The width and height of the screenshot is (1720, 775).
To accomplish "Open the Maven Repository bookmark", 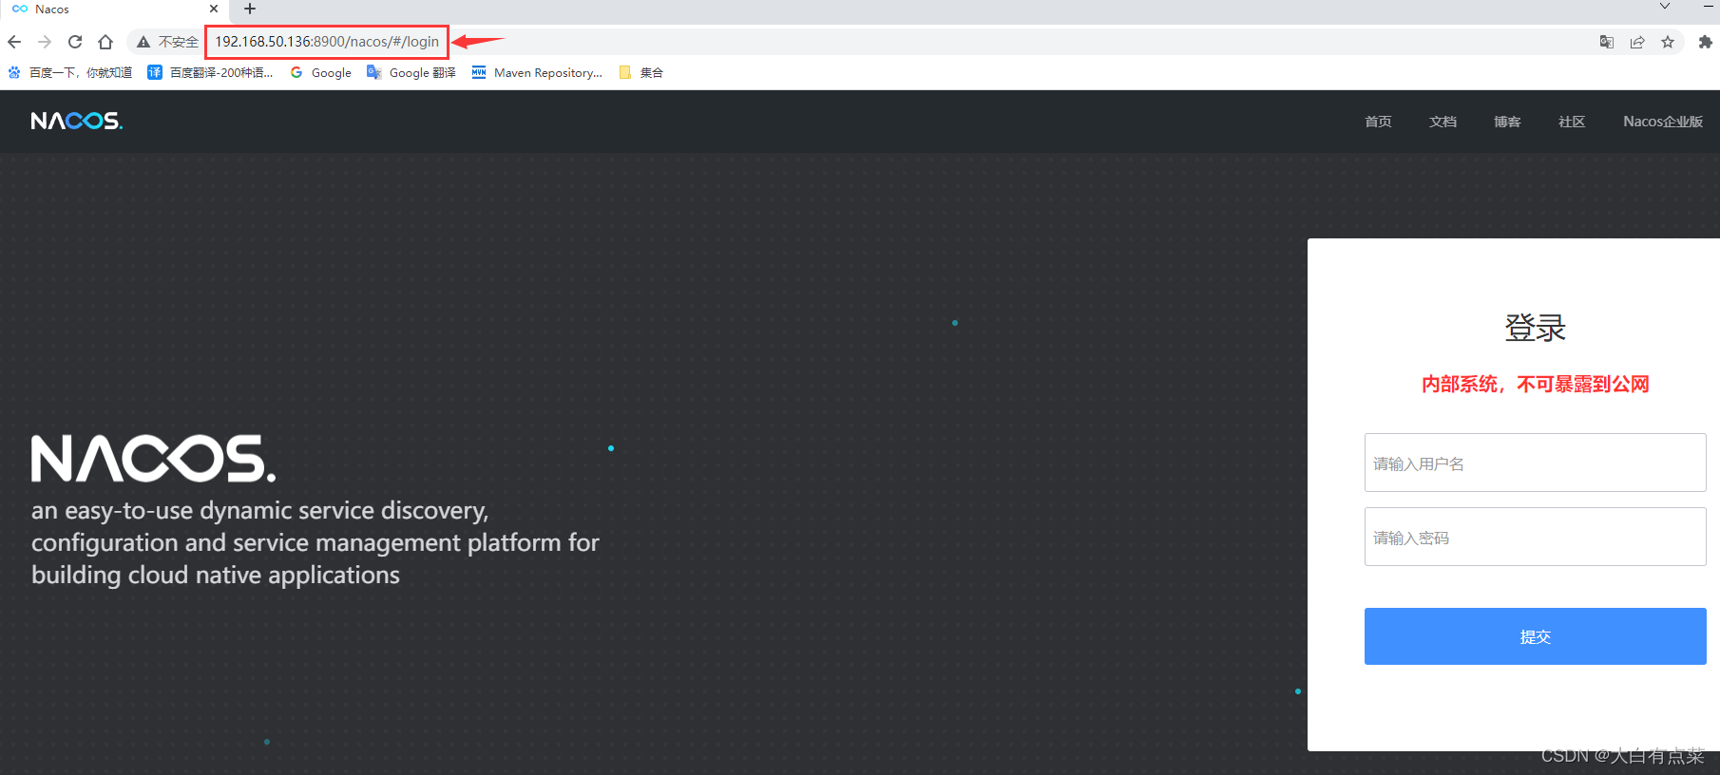I will coord(537,72).
